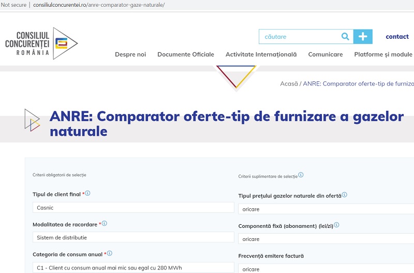Click the Acasă breadcrumb link
Viewport: 414px width, 273px height.
click(289, 84)
